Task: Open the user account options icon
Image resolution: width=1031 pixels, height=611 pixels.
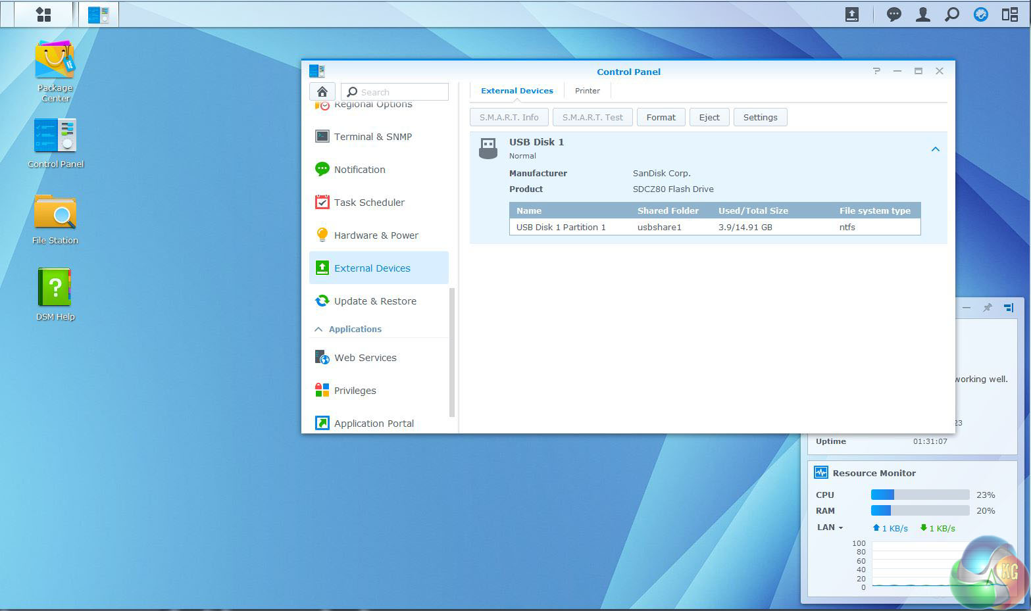Action: click(922, 14)
